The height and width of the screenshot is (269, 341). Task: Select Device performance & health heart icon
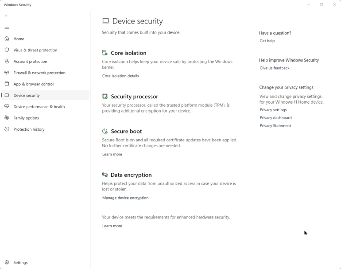click(x=7, y=106)
